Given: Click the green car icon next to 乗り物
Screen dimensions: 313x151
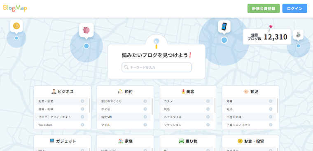Looking at the screenshot, I should 181,141.
